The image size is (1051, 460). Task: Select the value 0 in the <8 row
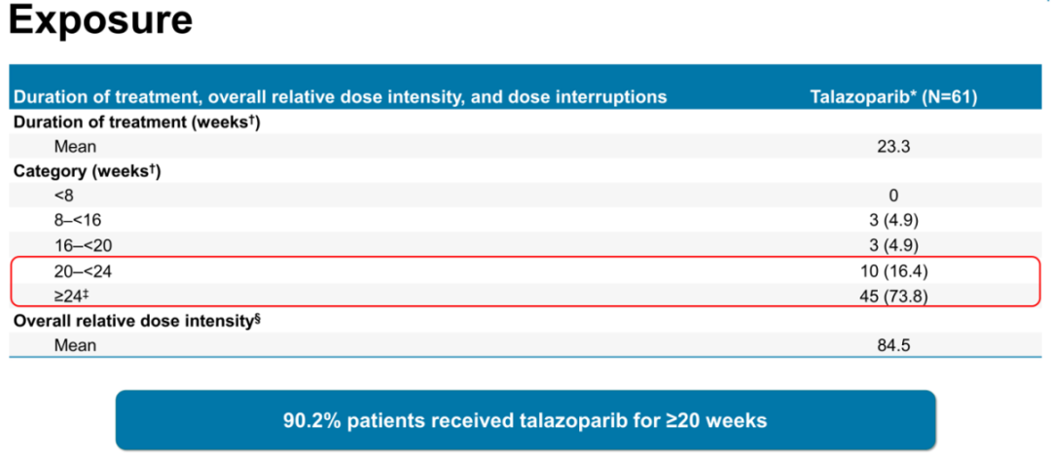(893, 195)
